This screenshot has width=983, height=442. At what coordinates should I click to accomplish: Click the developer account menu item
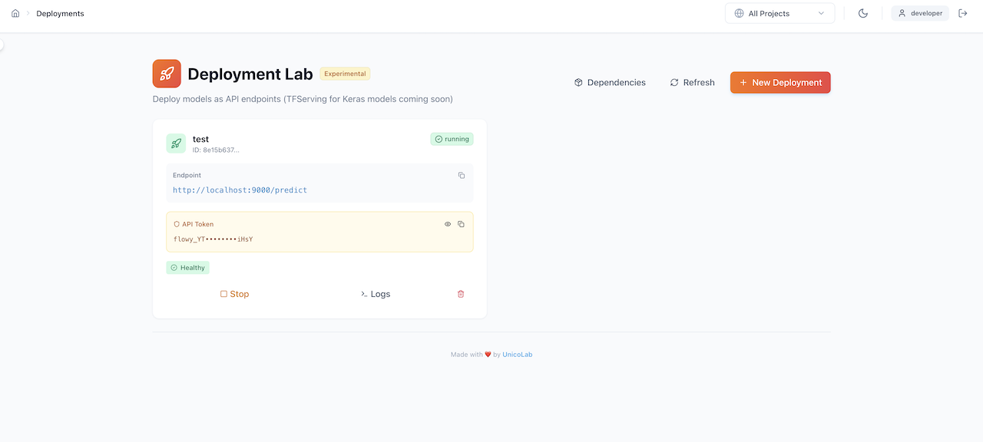(919, 13)
